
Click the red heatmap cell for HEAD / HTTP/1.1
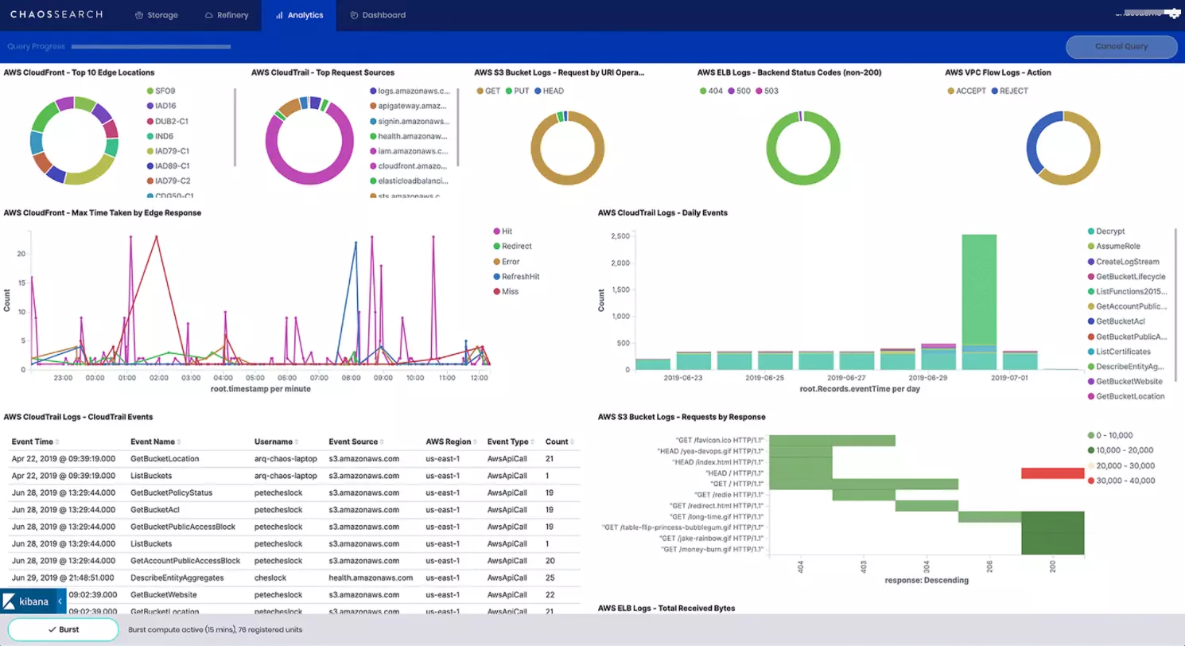click(x=1052, y=473)
